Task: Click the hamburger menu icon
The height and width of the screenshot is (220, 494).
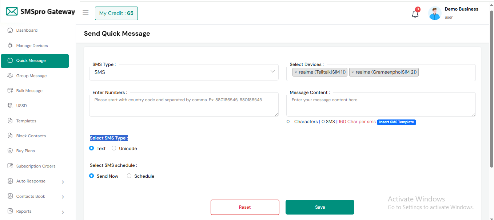Action: pyautogui.click(x=85, y=13)
